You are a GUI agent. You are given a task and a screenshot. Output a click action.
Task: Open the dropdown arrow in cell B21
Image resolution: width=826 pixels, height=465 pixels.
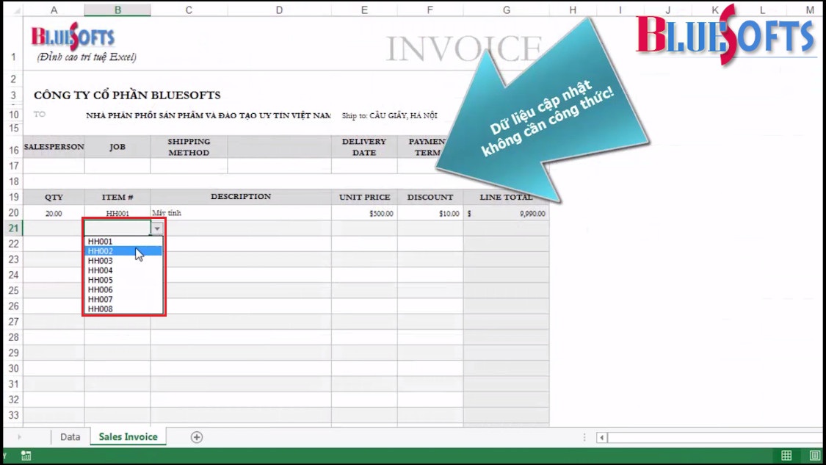click(x=157, y=228)
